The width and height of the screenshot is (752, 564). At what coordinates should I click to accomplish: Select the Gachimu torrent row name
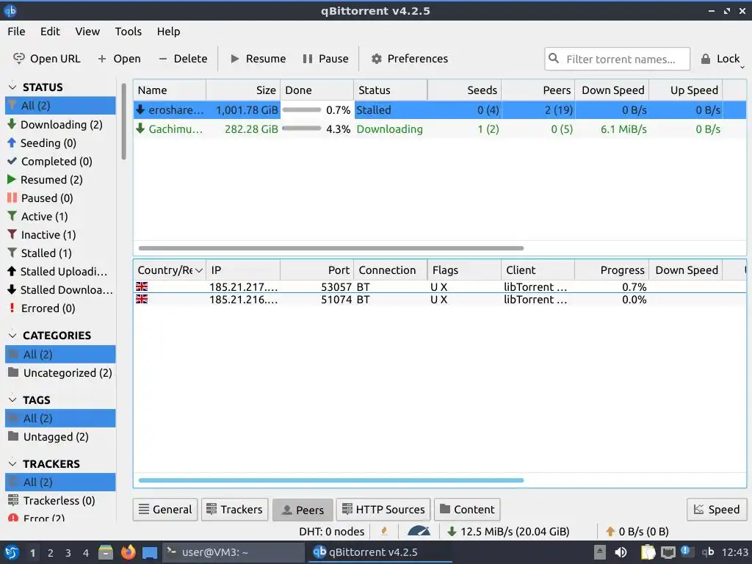point(176,129)
